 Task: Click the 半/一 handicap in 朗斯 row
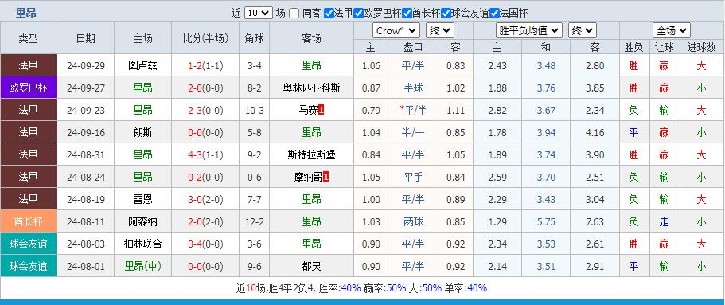[413, 132]
